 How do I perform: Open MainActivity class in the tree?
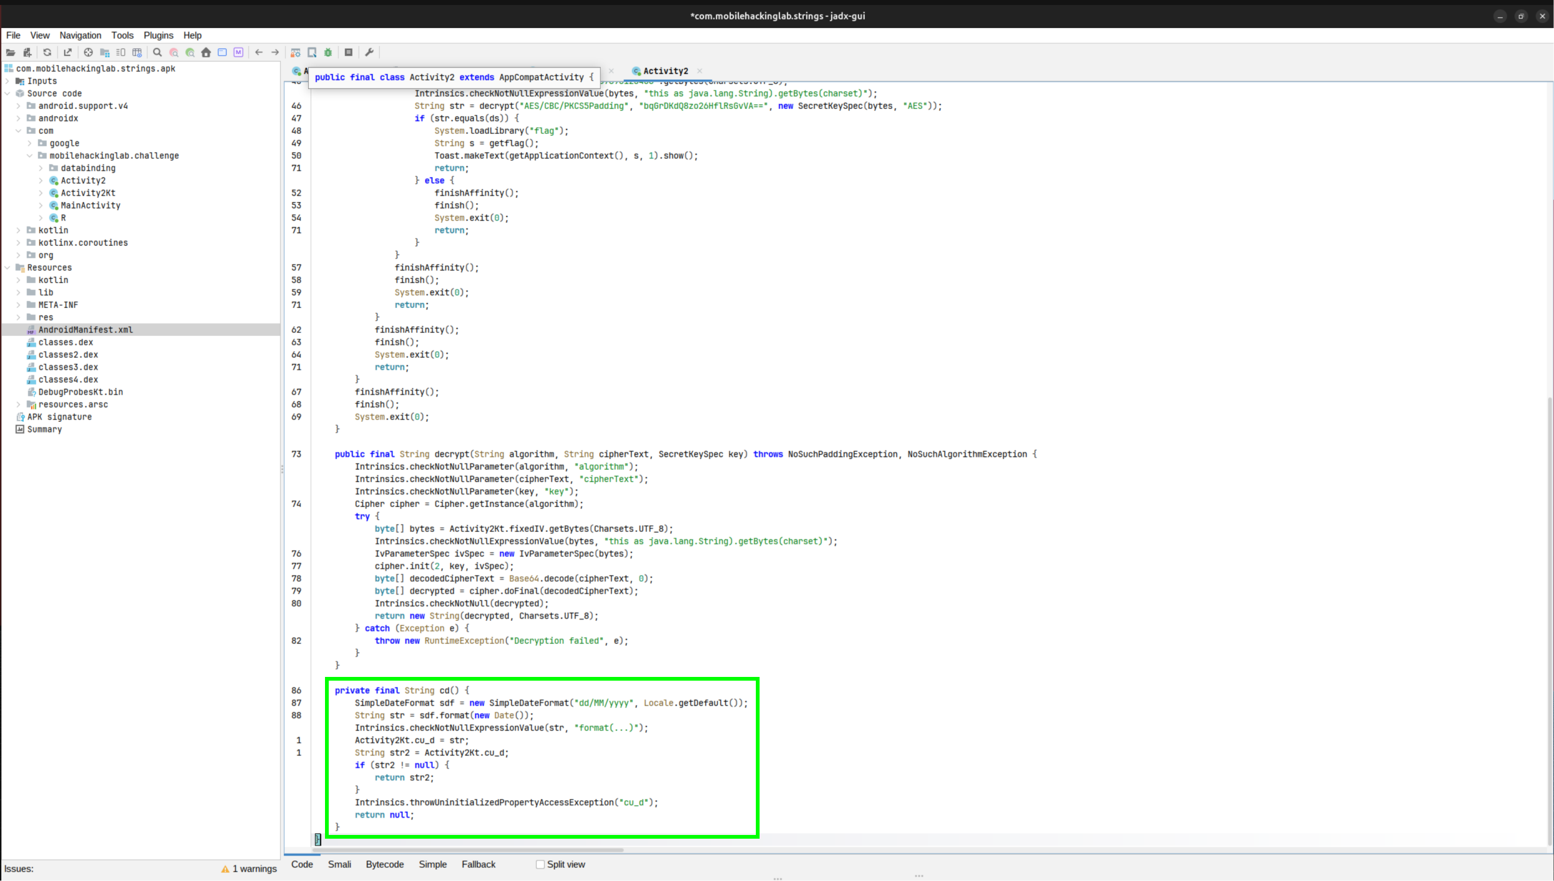click(x=90, y=205)
